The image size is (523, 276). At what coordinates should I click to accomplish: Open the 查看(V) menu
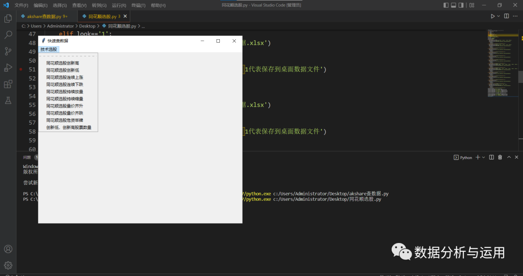click(79, 5)
